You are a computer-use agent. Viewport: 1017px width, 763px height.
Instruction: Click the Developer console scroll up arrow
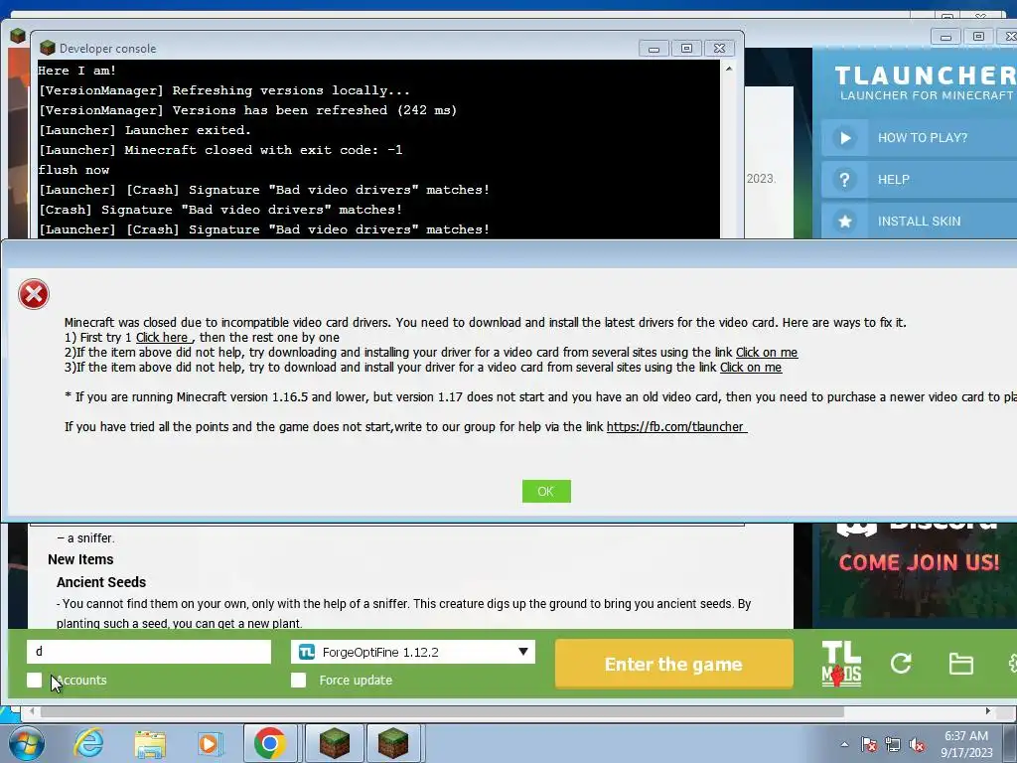729,69
